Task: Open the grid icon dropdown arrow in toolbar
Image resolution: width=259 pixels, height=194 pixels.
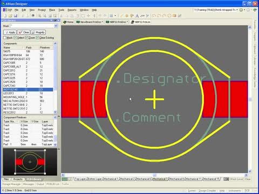Action: pos(115,16)
